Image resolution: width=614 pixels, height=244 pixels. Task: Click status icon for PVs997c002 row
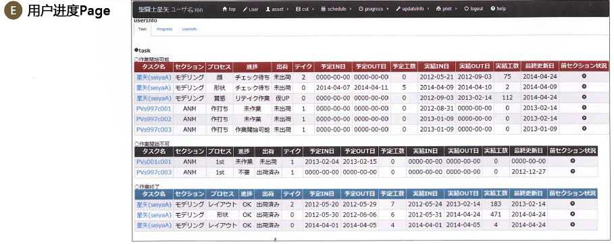point(584,118)
